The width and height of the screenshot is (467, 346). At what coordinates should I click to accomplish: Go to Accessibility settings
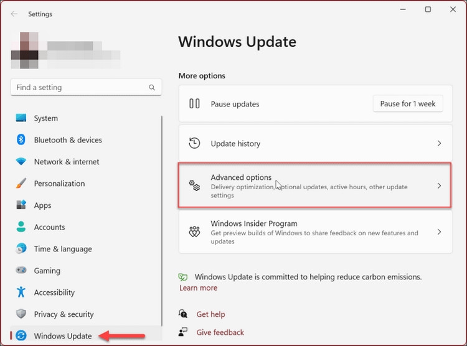[86, 292]
